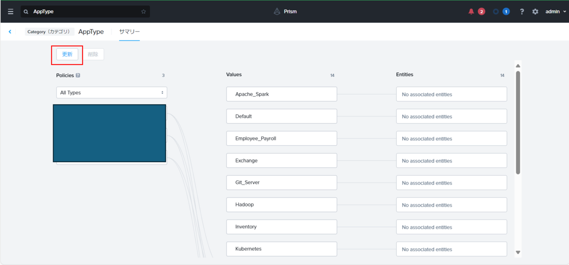The width and height of the screenshot is (569, 265).
Task: Click the scrollbar up arrow
Action: click(518, 66)
